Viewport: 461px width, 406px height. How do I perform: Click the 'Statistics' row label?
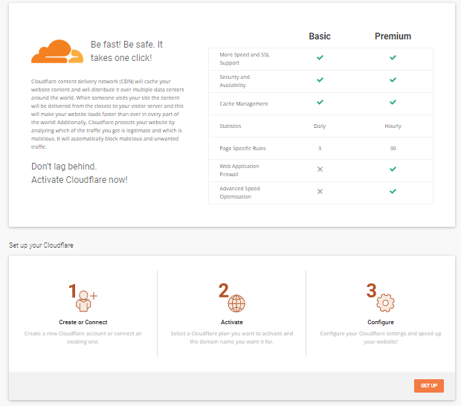230,126
